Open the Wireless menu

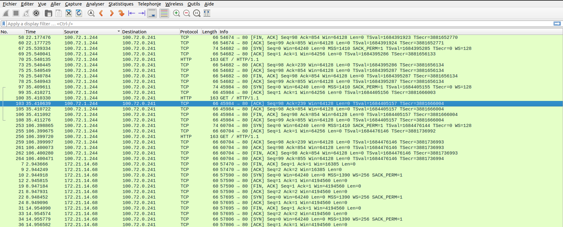[x=174, y=4]
